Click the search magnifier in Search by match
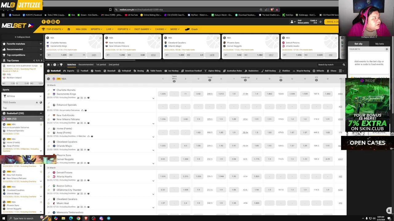Image resolution: width=394 pixels, height=221 pixels. [x=344, y=65]
